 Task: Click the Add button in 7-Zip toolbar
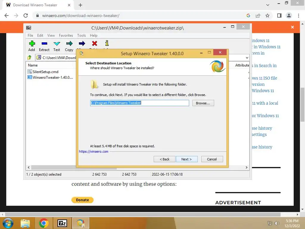[x=32, y=46]
